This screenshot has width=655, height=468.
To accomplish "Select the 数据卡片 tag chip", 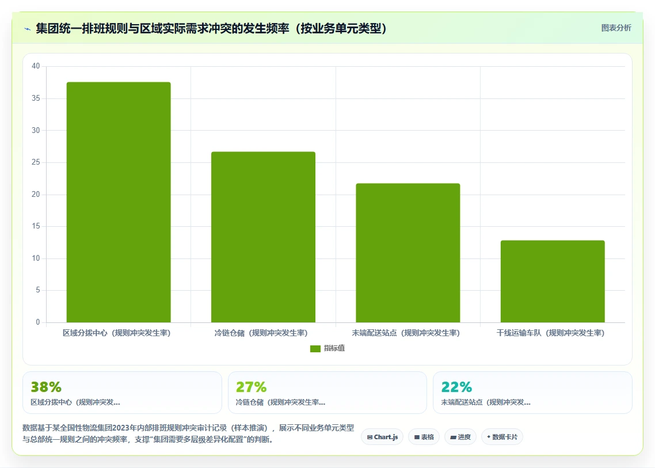I will (x=502, y=437).
